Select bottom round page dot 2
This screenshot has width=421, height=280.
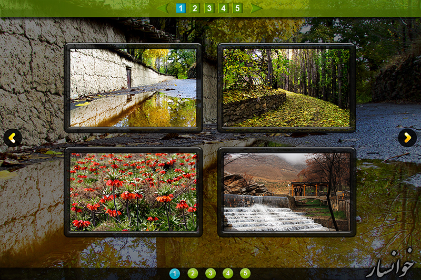pyautogui.click(x=193, y=273)
